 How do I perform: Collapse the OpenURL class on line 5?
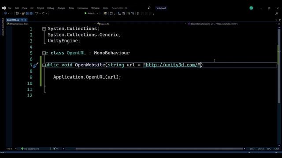44,53
